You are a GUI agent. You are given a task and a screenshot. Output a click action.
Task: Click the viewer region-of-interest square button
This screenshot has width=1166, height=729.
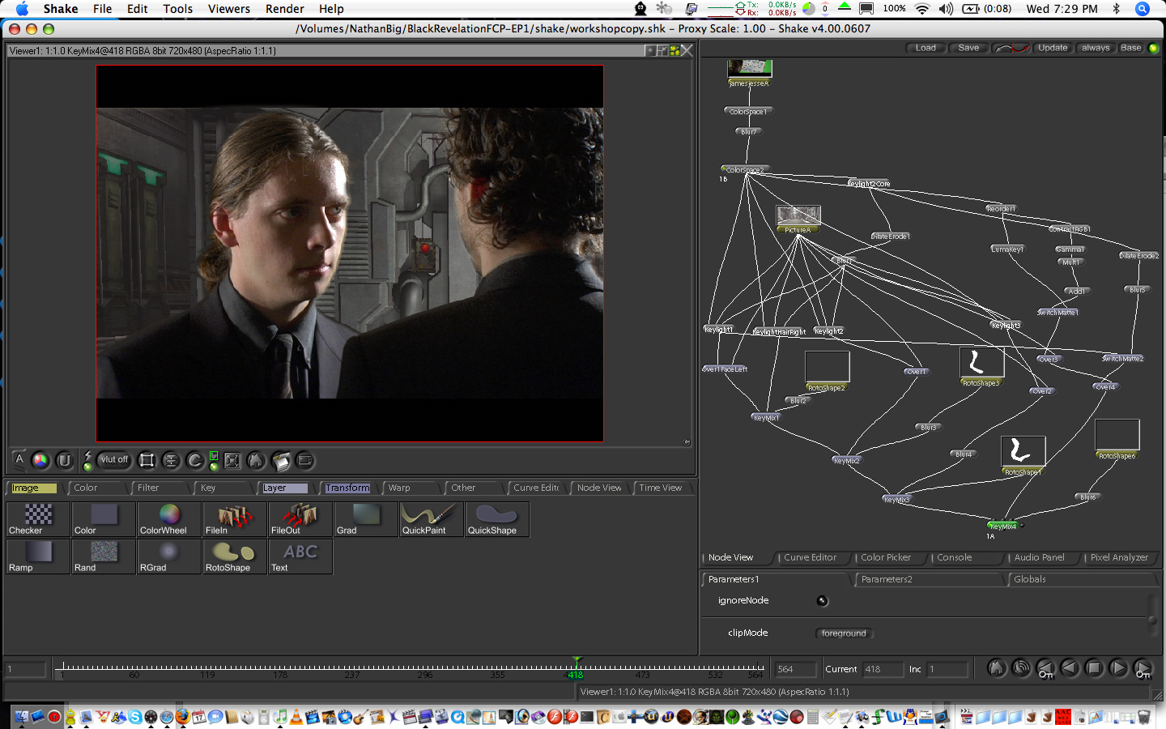[147, 460]
